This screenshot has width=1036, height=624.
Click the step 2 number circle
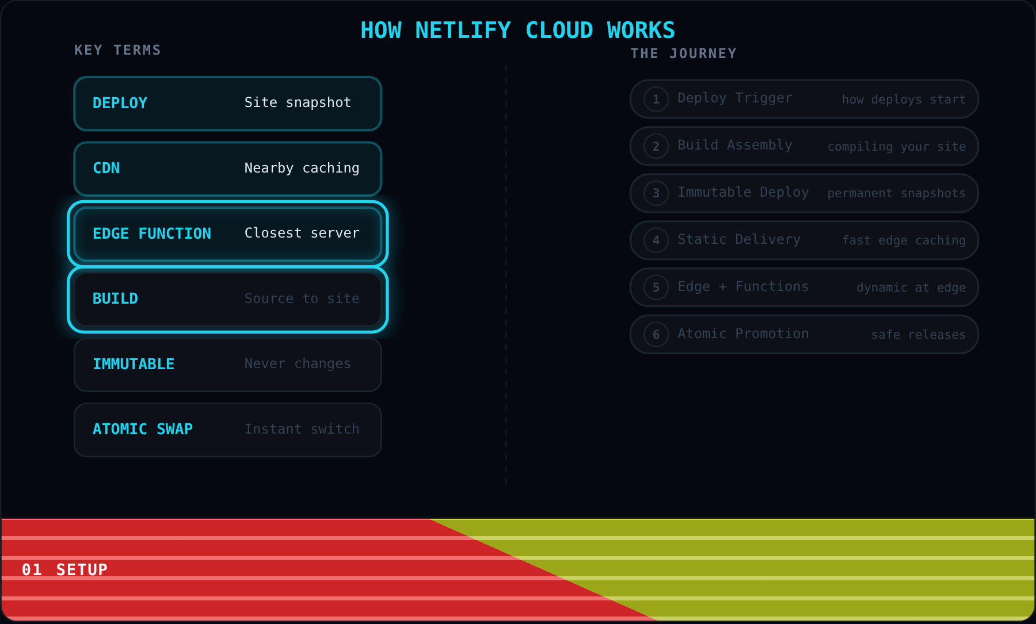656,146
